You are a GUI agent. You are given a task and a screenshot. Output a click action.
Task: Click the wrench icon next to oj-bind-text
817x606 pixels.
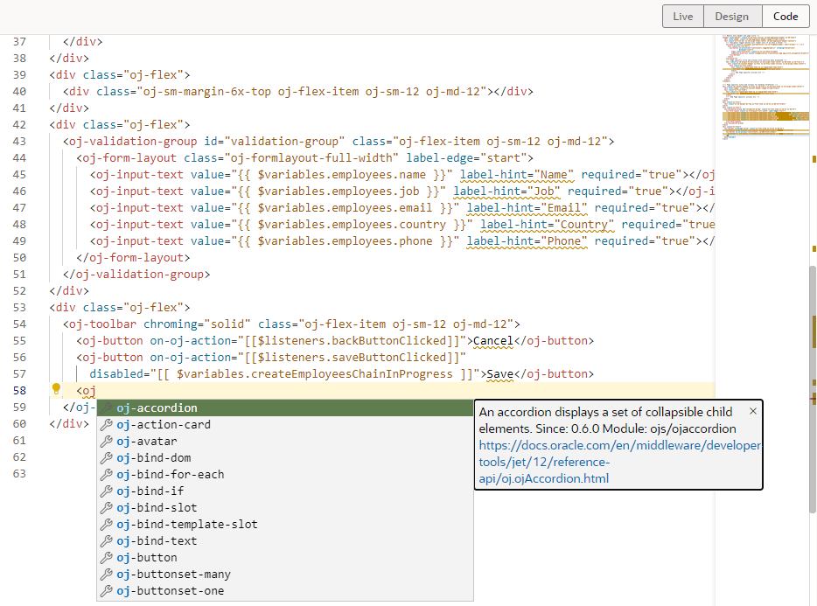pos(105,540)
